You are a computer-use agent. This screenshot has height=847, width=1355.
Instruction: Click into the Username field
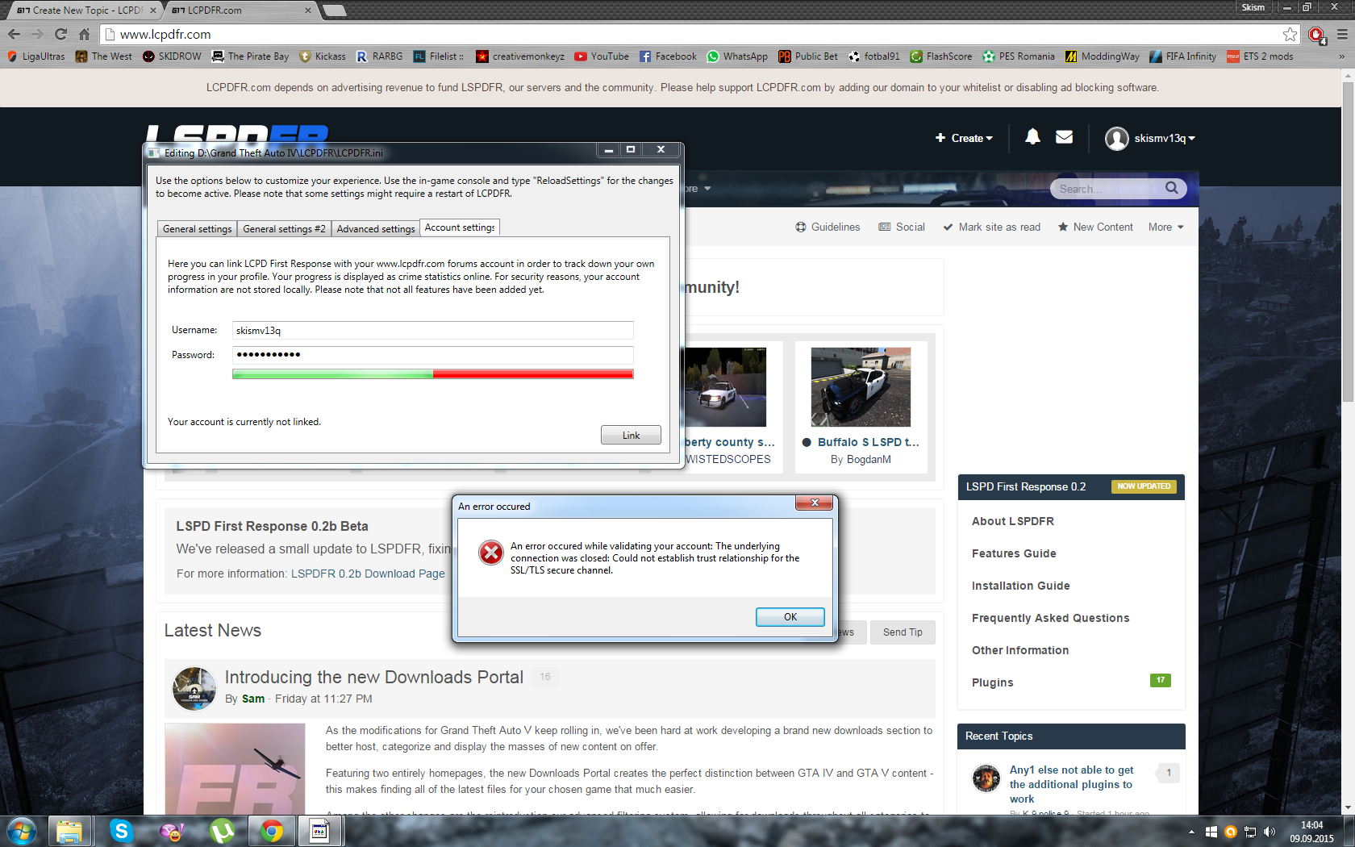point(433,330)
